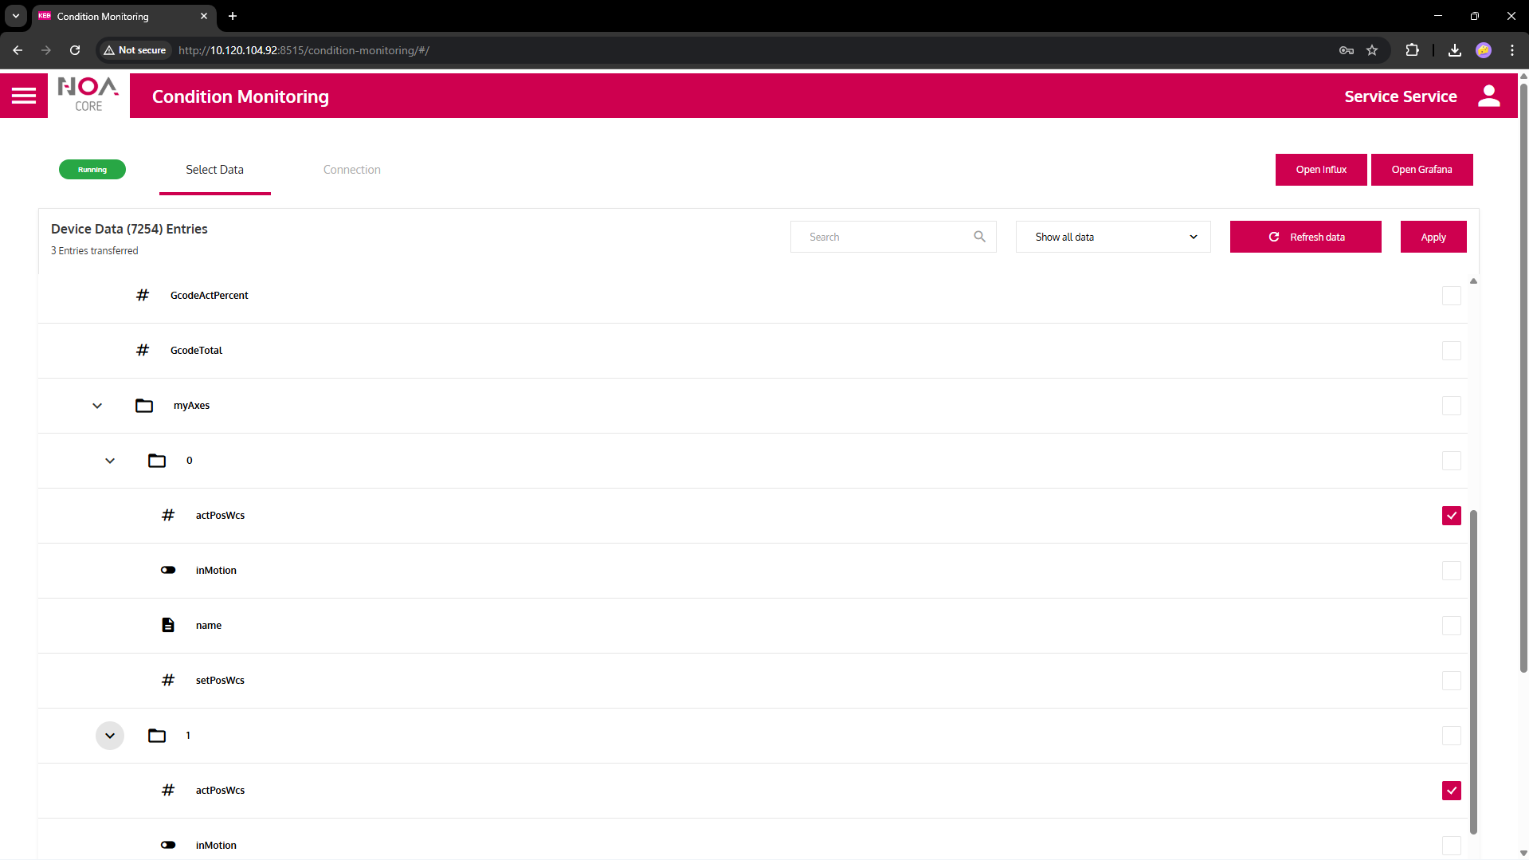This screenshot has width=1529, height=860.
Task: Open the hamburger navigation menu
Action: 24,96
